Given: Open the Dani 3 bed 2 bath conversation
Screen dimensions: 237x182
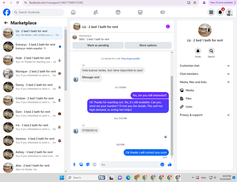Looking at the screenshot, I should click(x=32, y=114).
